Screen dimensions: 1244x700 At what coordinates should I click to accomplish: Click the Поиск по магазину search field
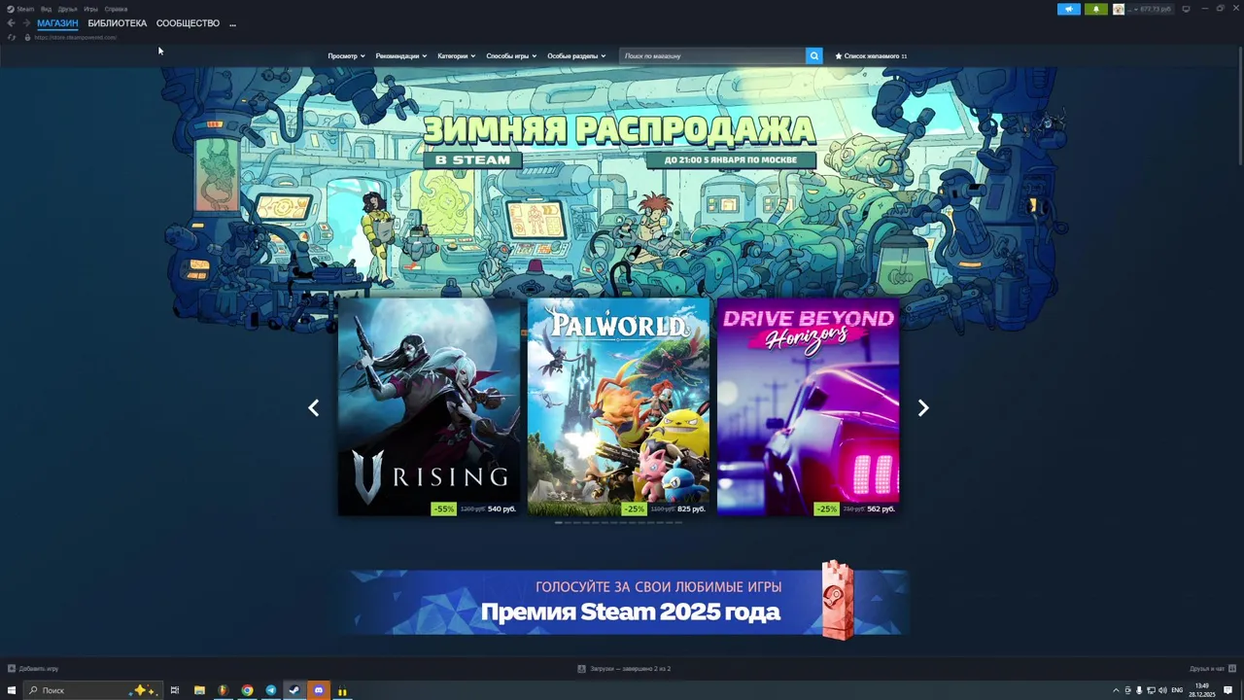tap(712, 56)
